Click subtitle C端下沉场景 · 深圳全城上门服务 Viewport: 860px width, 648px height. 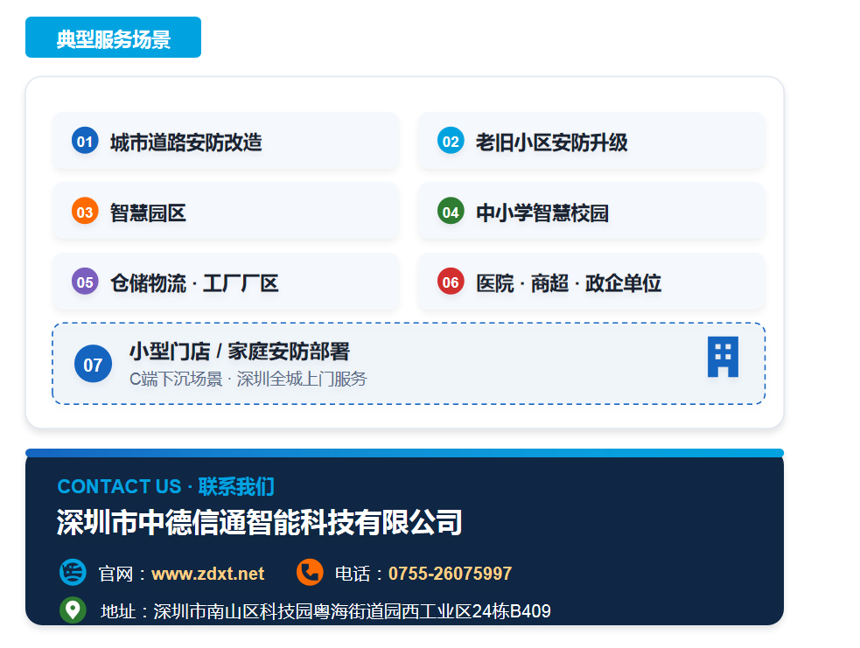[x=248, y=379]
